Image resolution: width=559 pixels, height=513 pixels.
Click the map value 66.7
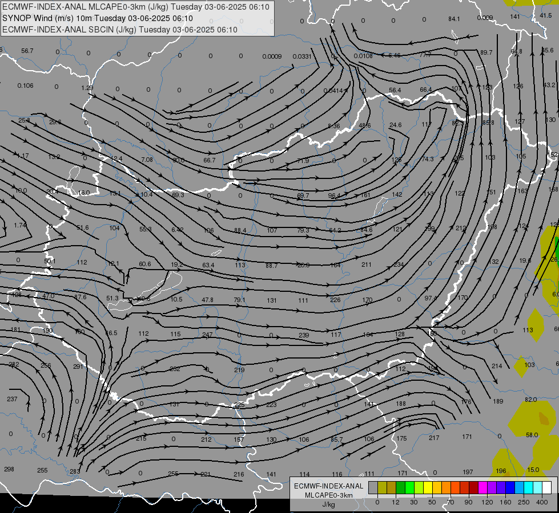click(210, 160)
